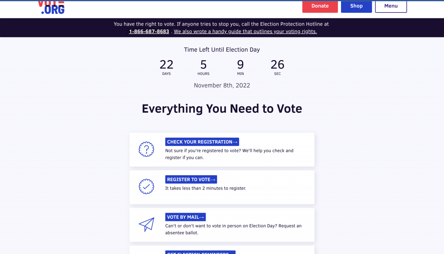The height and width of the screenshot is (254, 444).
Task: Go to Register to Vote
Action: click(191, 179)
